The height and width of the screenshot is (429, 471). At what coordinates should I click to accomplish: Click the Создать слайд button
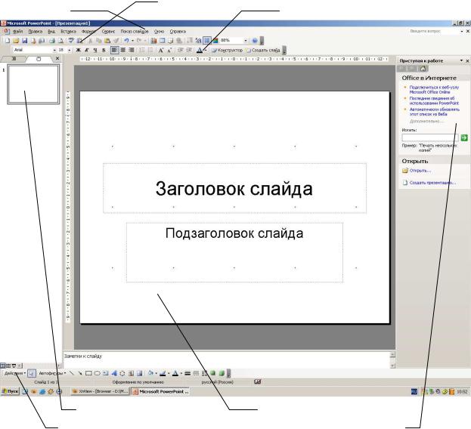pyautogui.click(x=263, y=50)
